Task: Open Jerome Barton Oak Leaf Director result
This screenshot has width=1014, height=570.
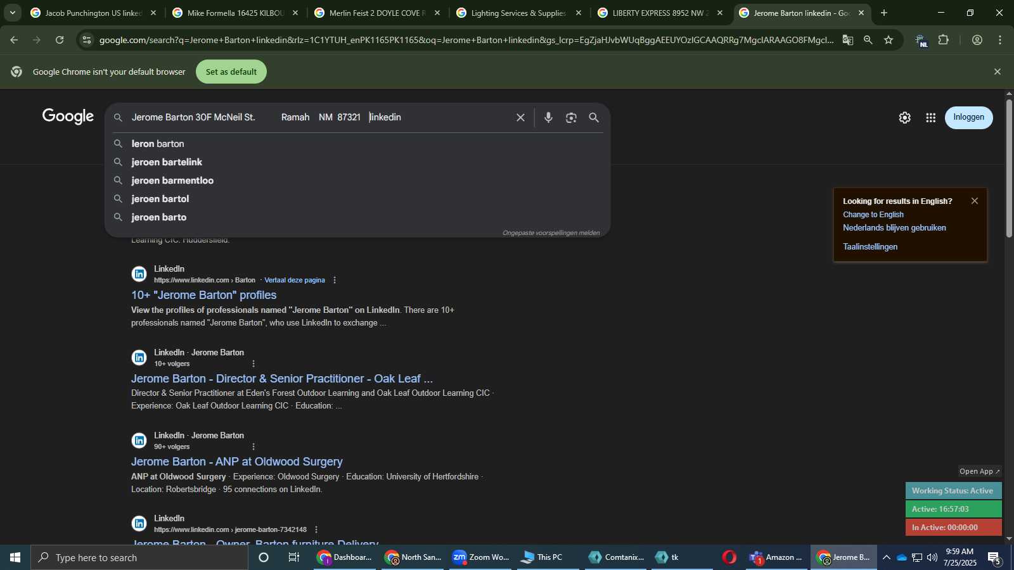Action: pos(282,379)
